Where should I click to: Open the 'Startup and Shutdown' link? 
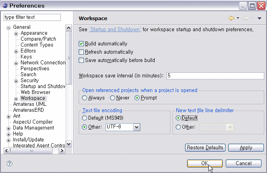point(115,30)
